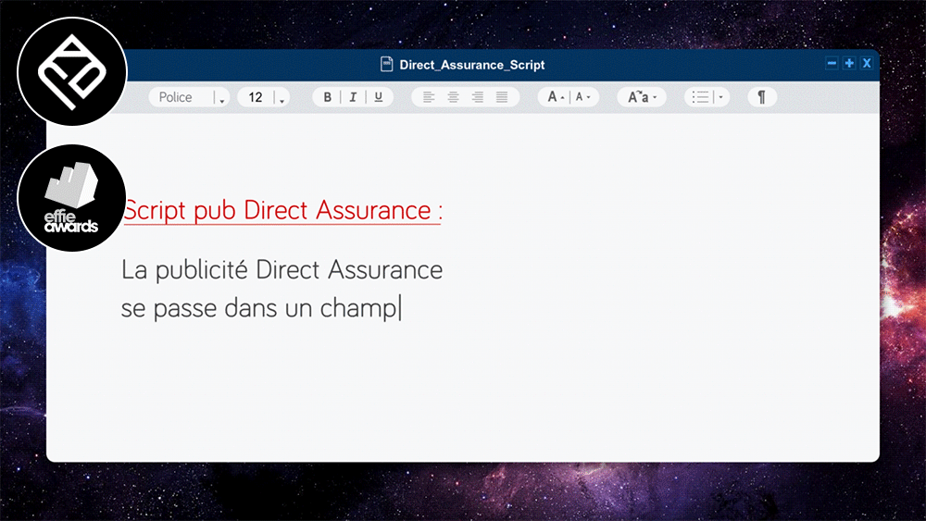Open the Aa change case menu
The height and width of the screenshot is (521, 926).
(642, 97)
